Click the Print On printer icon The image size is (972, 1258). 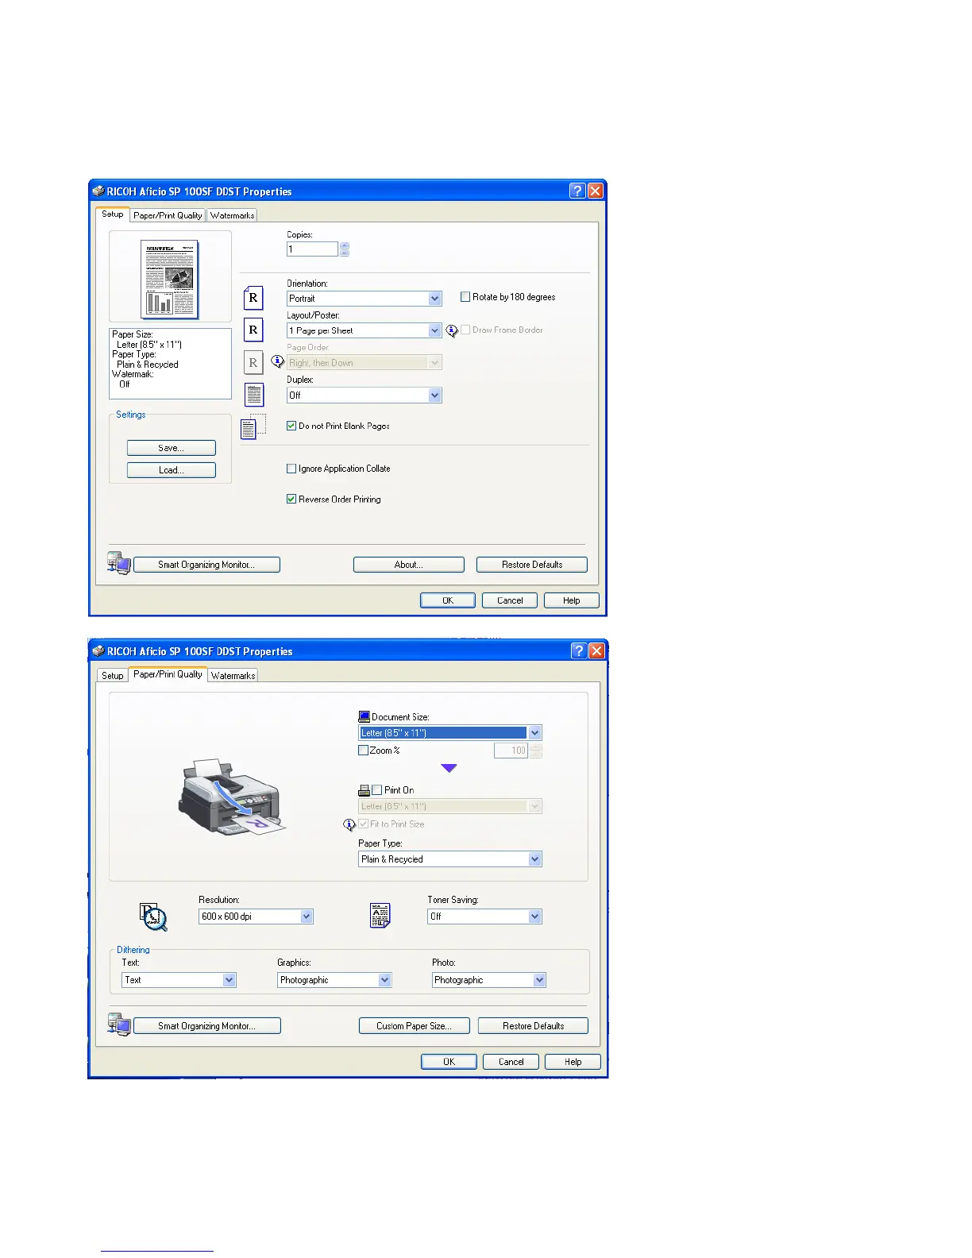(x=364, y=790)
